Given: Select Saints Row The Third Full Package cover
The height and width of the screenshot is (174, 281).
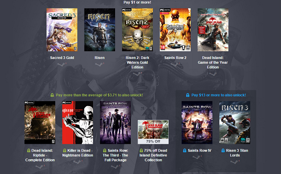Looking at the screenshot, I should click(x=116, y=123).
